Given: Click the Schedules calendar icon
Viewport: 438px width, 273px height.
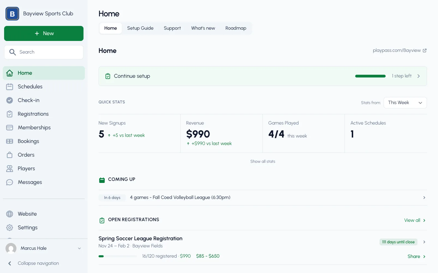Looking at the screenshot, I should 10,87.
